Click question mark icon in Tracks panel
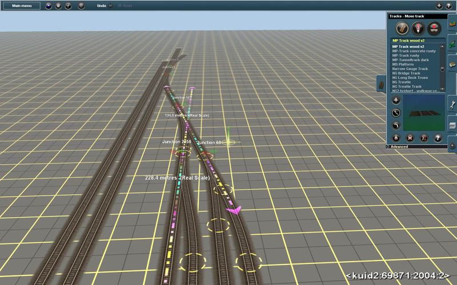This screenshot has height=285, width=457. 438,138
